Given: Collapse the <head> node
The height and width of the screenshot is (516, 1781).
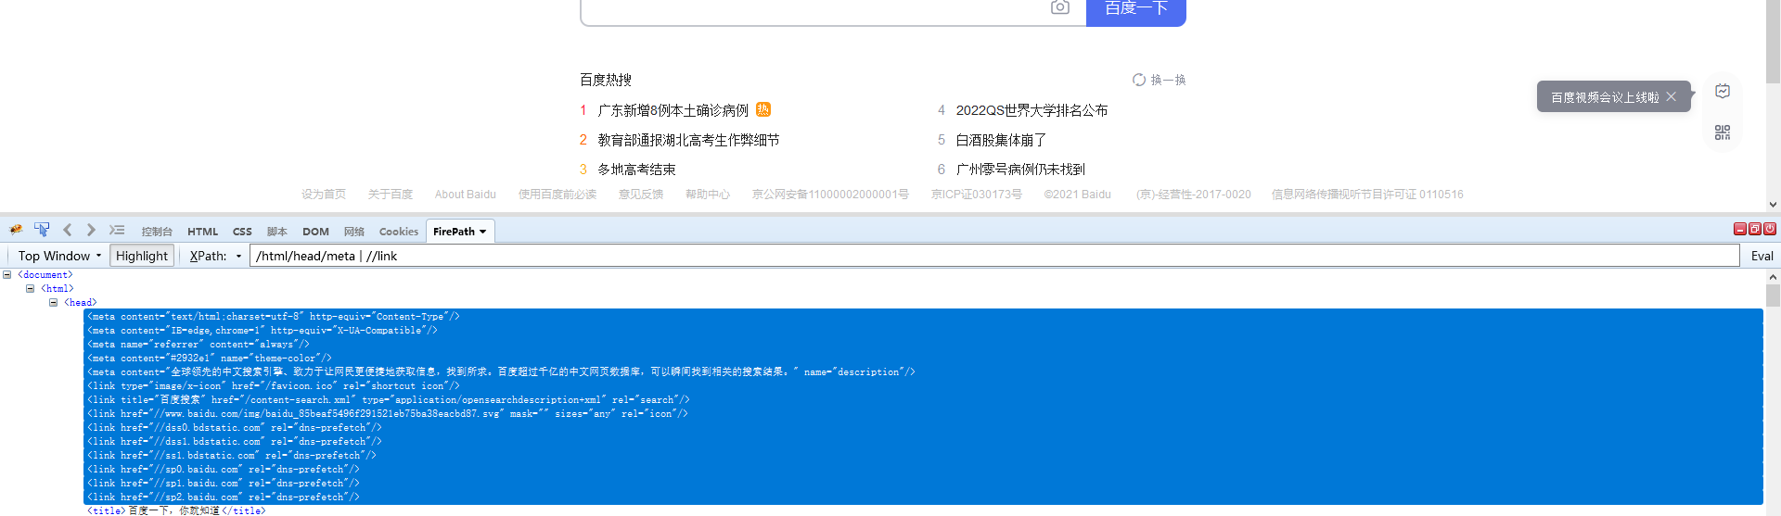Looking at the screenshot, I should point(53,302).
